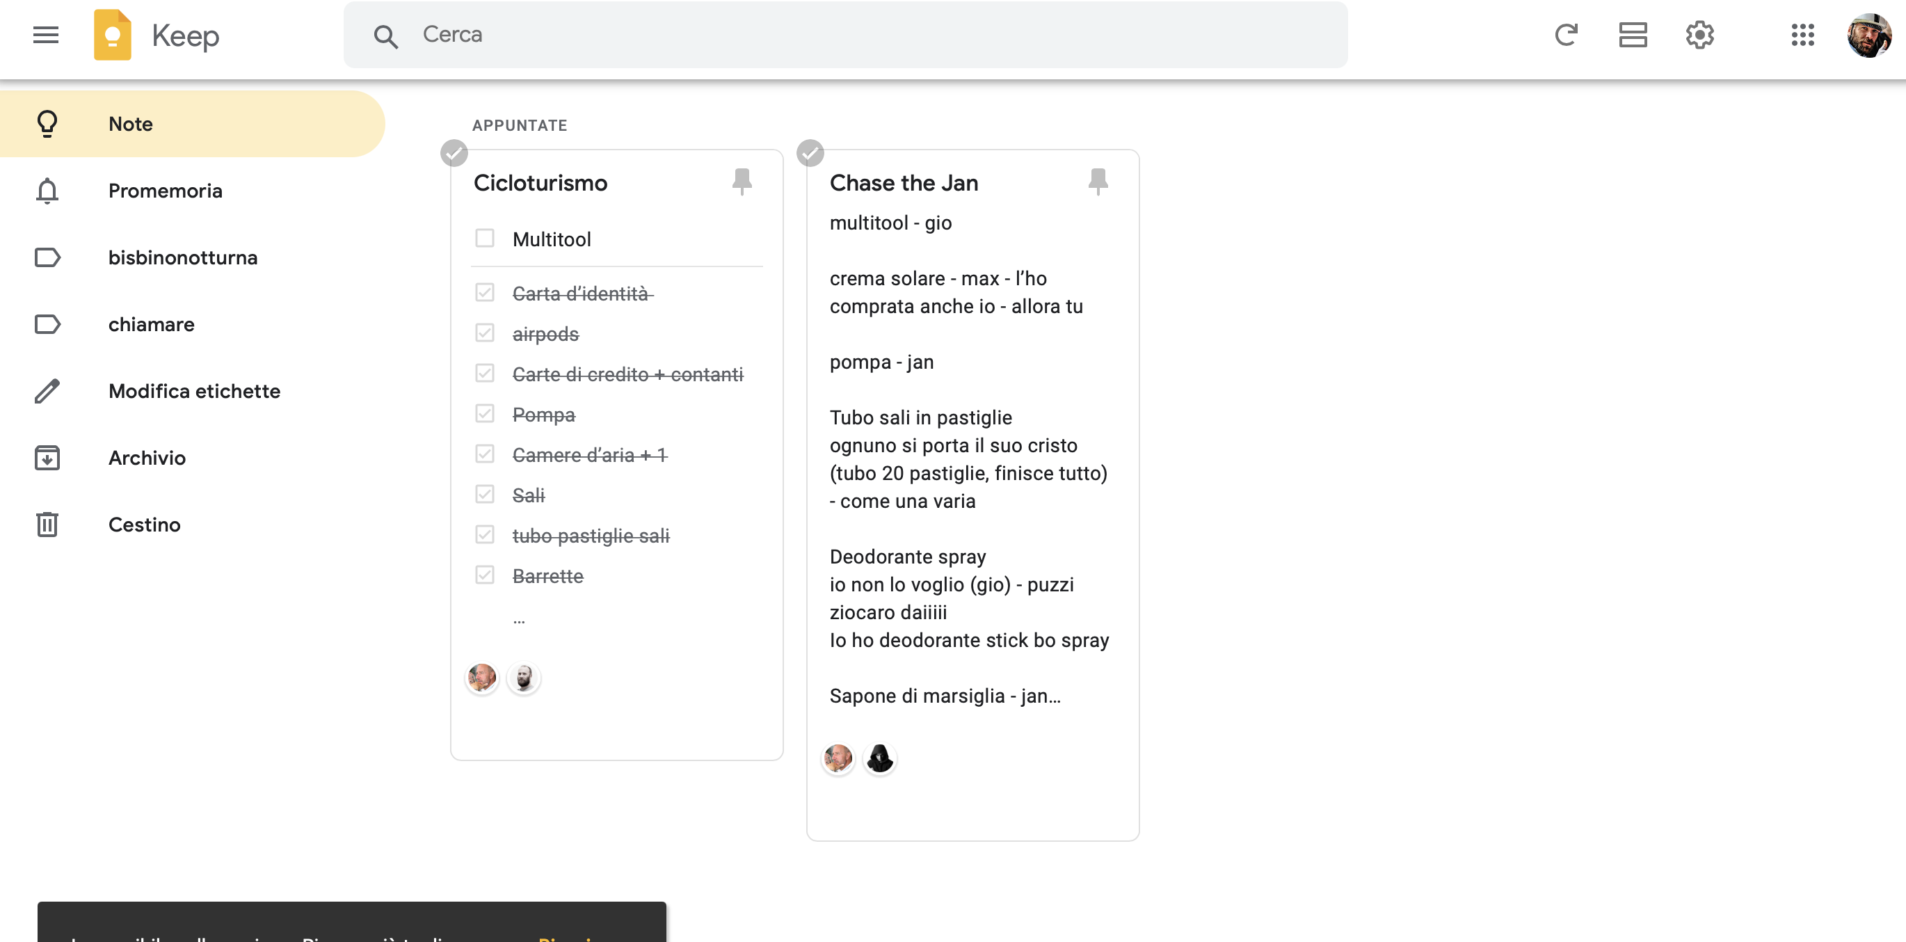Viewport: 1906px width, 942px height.
Task: Go to the Cestino section
Action: [144, 525]
